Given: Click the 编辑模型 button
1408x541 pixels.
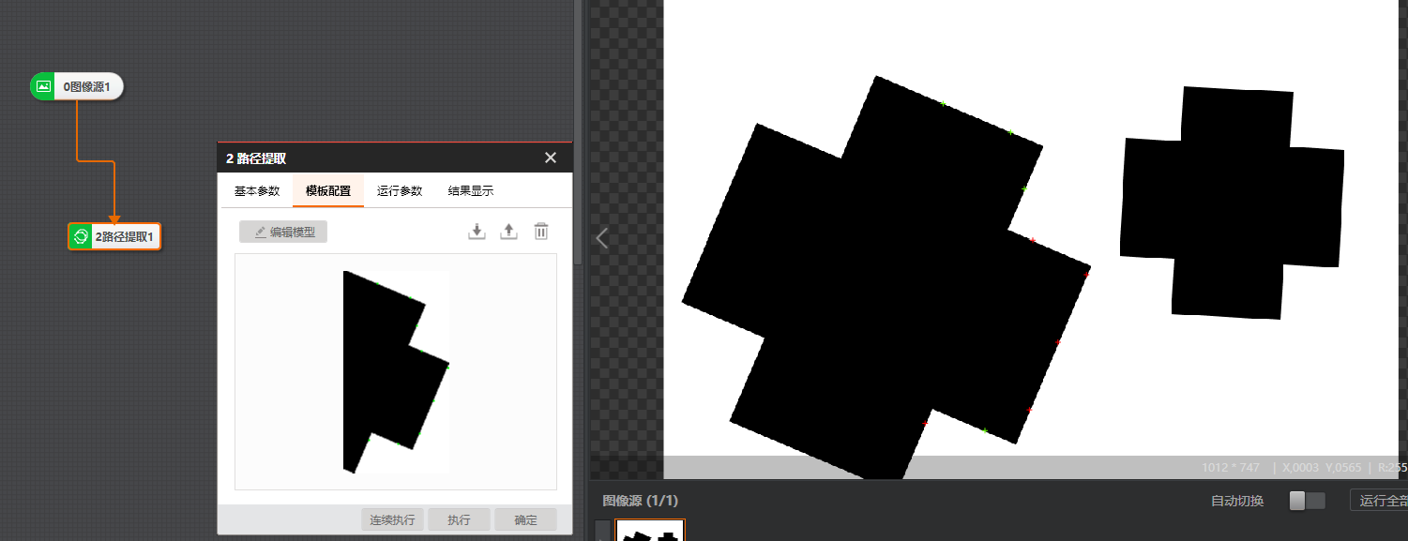Looking at the screenshot, I should coord(283,232).
